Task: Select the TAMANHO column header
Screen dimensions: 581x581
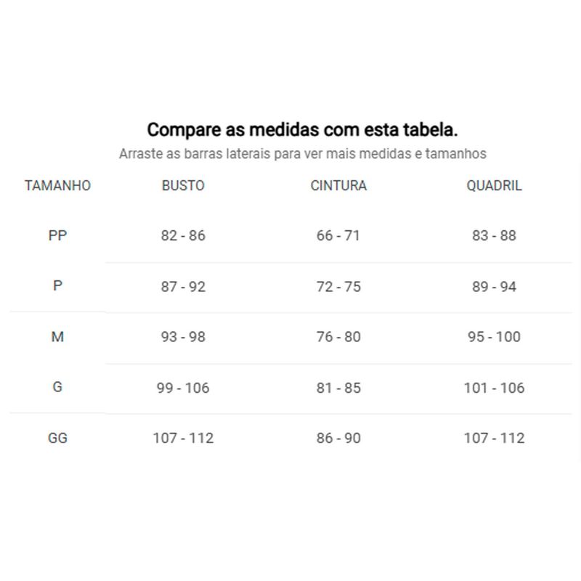Action: coord(57,185)
